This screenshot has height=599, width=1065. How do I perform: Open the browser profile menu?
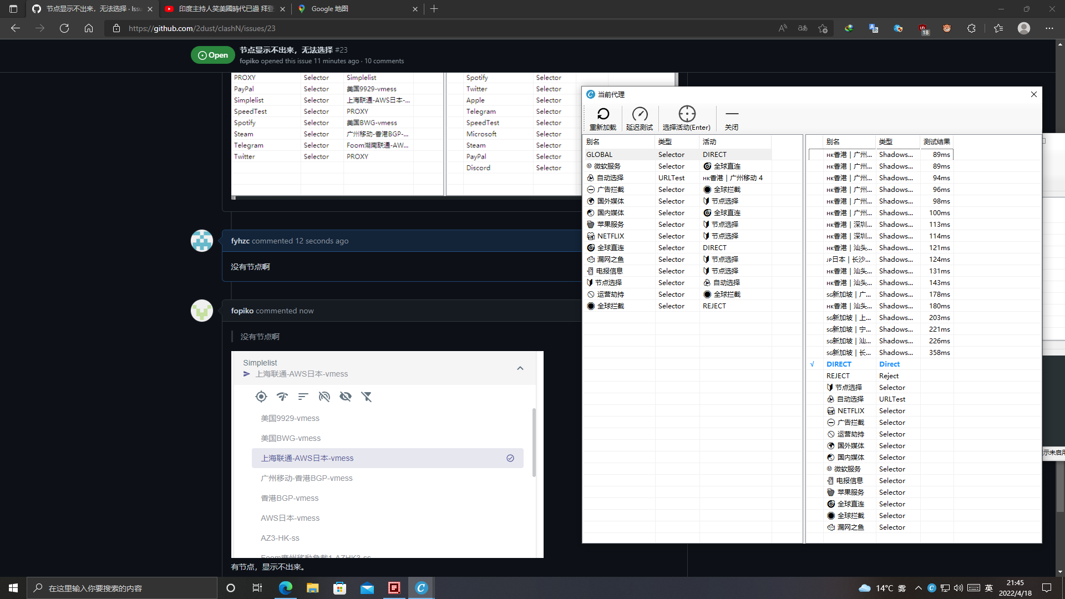pos(1024,28)
